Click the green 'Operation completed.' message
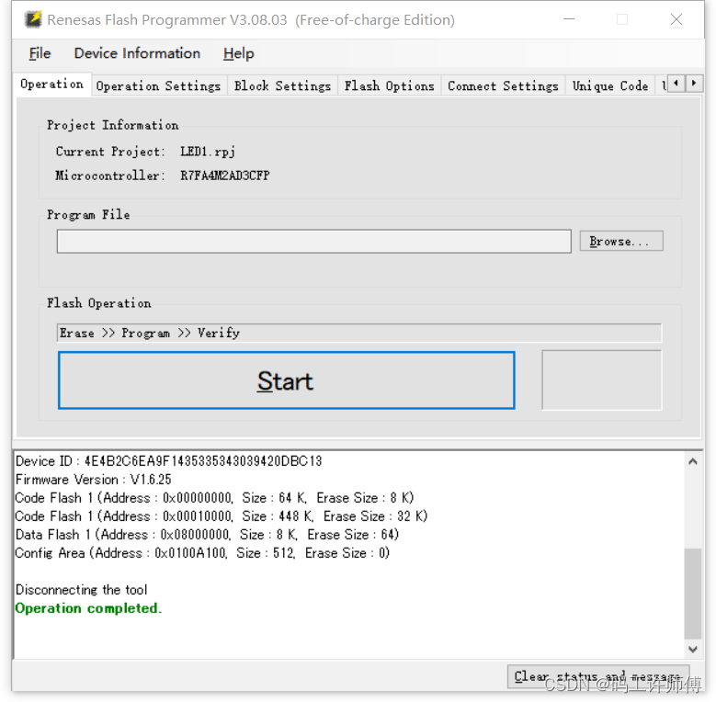 (88, 608)
